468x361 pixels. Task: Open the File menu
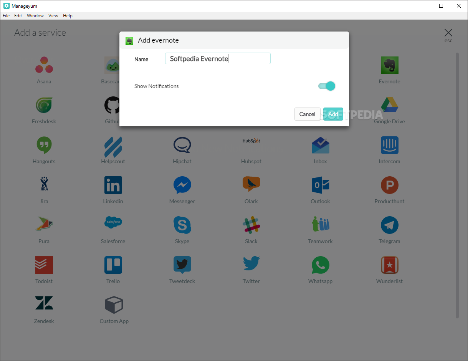(6, 16)
